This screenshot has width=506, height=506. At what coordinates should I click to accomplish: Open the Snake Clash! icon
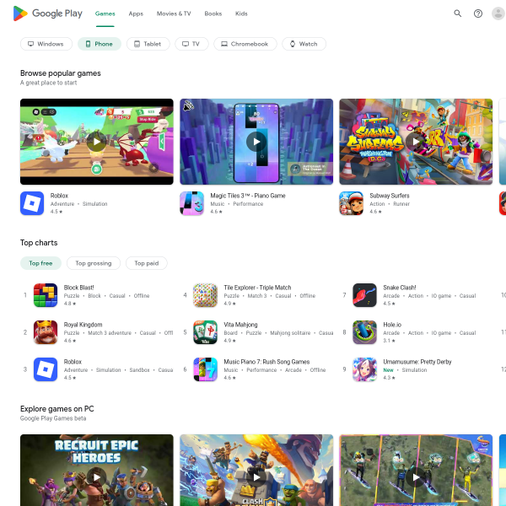click(364, 295)
